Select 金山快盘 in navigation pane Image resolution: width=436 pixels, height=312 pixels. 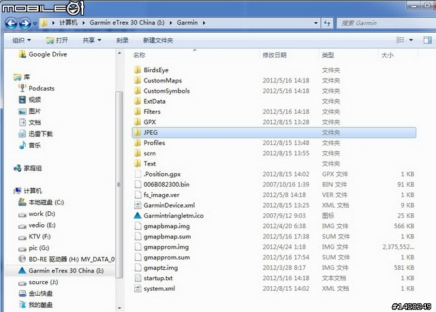pyautogui.click(x=35, y=294)
